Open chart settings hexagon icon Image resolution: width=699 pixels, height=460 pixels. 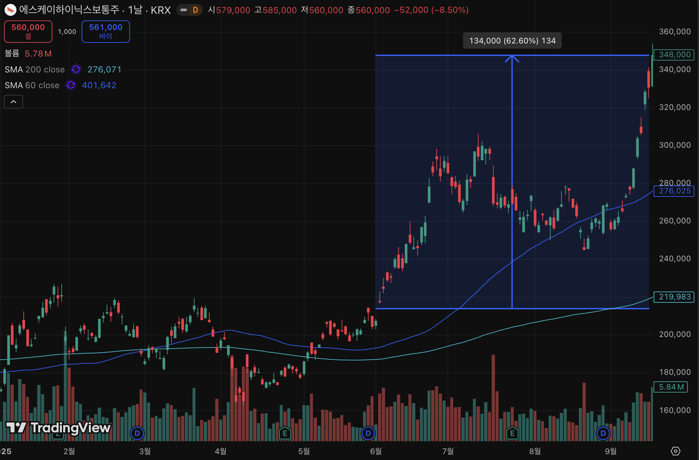675,451
